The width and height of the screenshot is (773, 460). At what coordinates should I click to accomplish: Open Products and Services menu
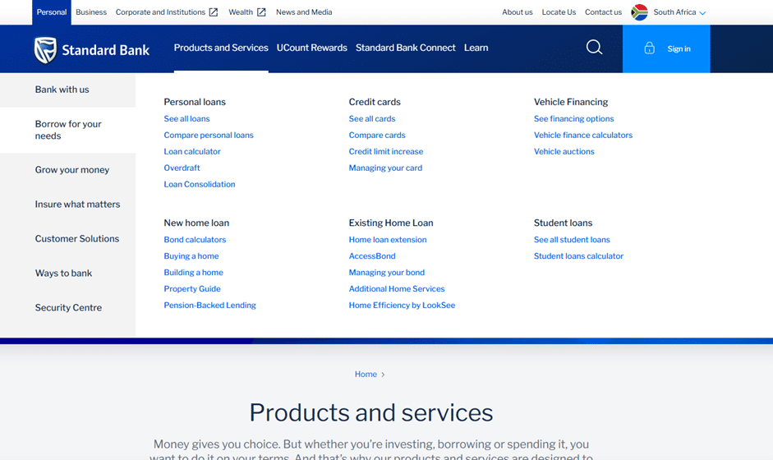(221, 48)
